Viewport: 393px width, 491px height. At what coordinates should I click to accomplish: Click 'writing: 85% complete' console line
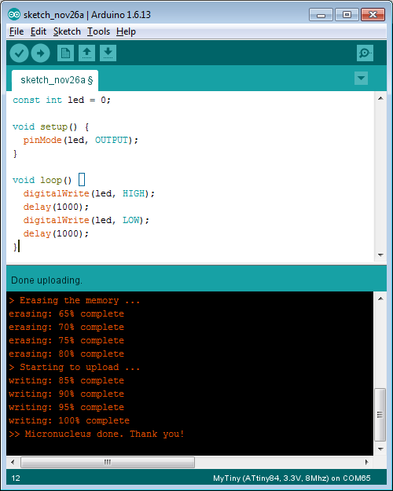point(67,380)
